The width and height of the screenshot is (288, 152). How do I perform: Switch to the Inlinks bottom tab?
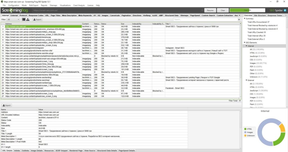[17, 151]
